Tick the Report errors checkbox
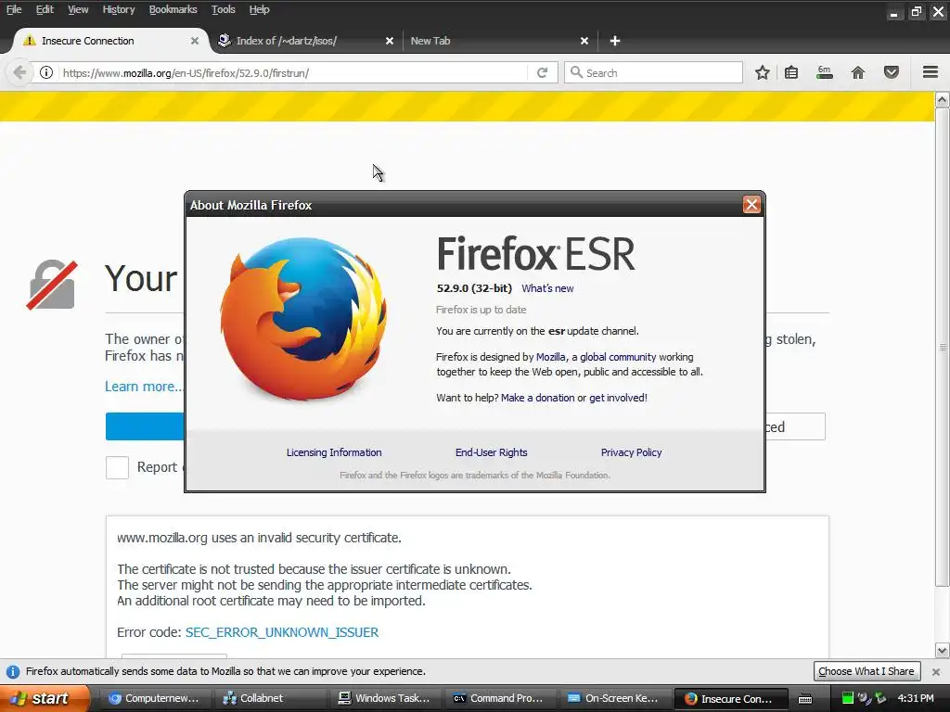The width and height of the screenshot is (950, 712). point(117,467)
